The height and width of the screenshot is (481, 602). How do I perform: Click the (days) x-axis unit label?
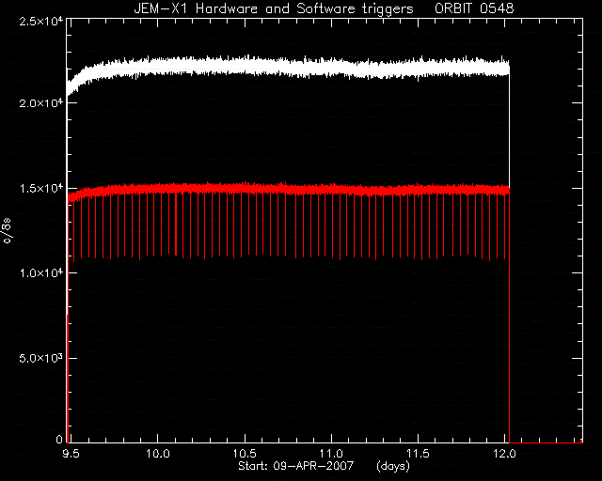tap(393, 466)
